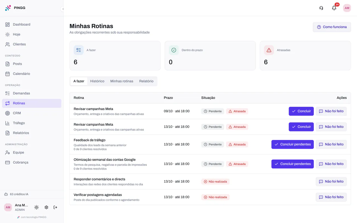Click the Verificar postagens agendadas routine name
This screenshot has width=357, height=223.
tap(98, 195)
